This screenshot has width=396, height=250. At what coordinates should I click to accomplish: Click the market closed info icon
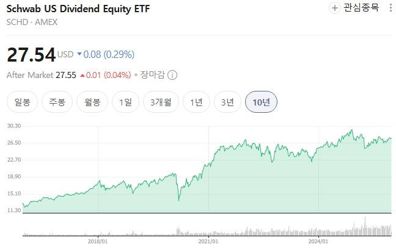[172, 75]
